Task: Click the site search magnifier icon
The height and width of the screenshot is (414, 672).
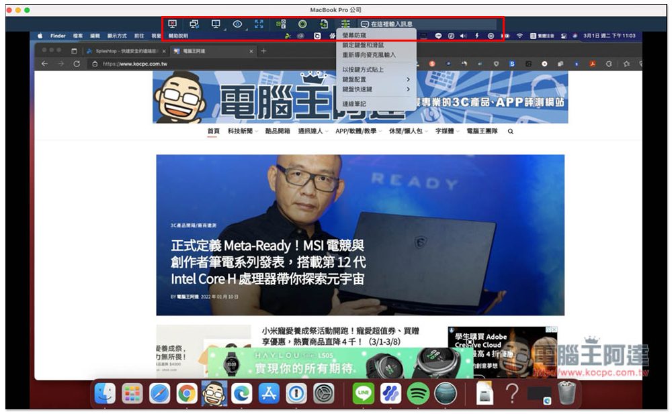Action: tap(511, 132)
